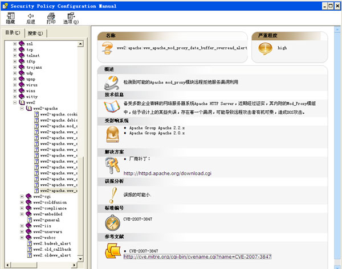This screenshot has height=269, width=342.
Task: Select the witty book icon
Action: 22,97
